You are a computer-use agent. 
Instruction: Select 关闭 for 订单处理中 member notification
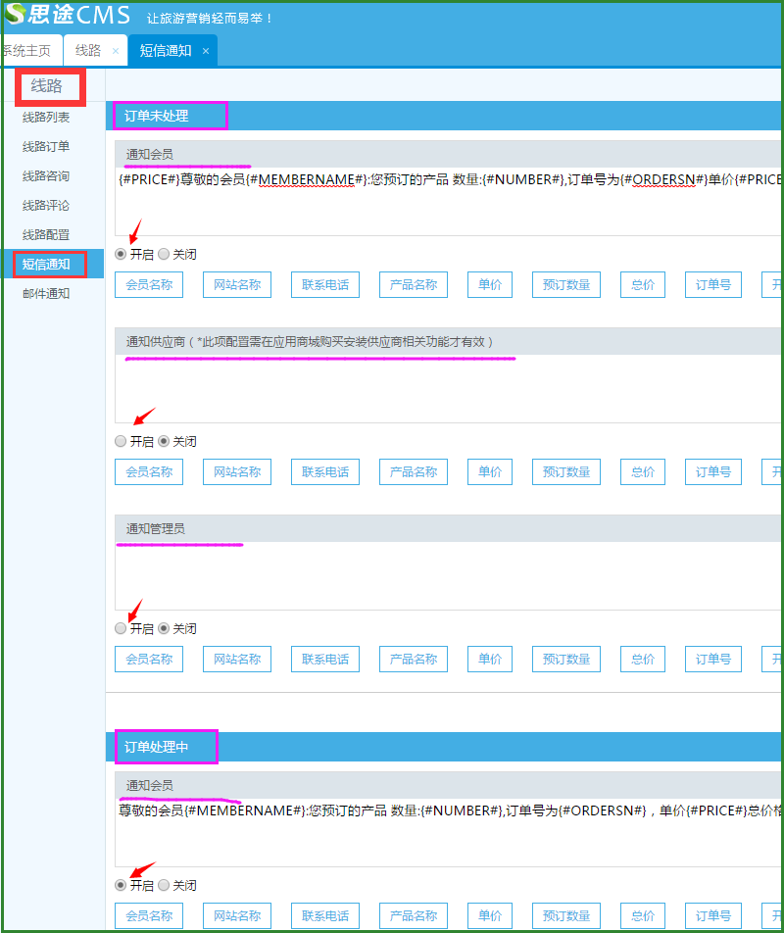[x=164, y=886]
